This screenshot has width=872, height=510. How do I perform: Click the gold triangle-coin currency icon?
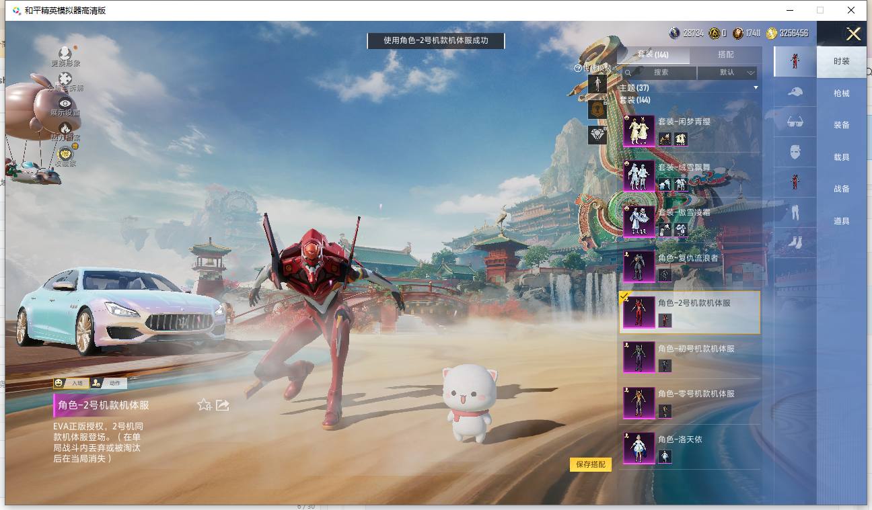pyautogui.click(x=715, y=33)
